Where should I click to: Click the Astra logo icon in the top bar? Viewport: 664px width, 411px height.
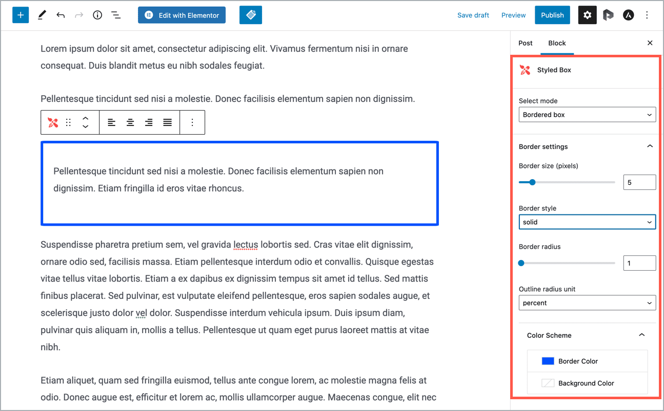click(628, 15)
